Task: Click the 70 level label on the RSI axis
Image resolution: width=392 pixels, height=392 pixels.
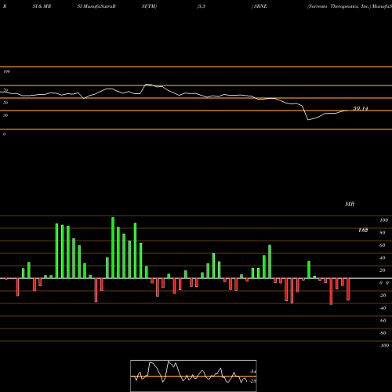Action: click(x=5, y=90)
